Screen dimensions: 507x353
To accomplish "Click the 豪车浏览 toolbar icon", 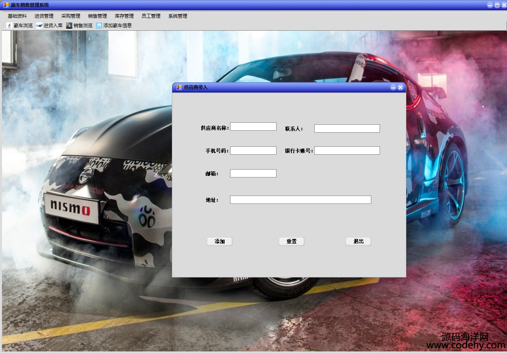I will (9, 26).
